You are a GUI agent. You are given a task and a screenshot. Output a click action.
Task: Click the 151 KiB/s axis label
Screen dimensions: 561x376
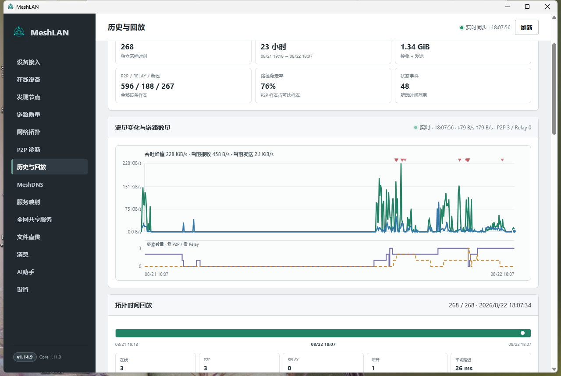132,187
